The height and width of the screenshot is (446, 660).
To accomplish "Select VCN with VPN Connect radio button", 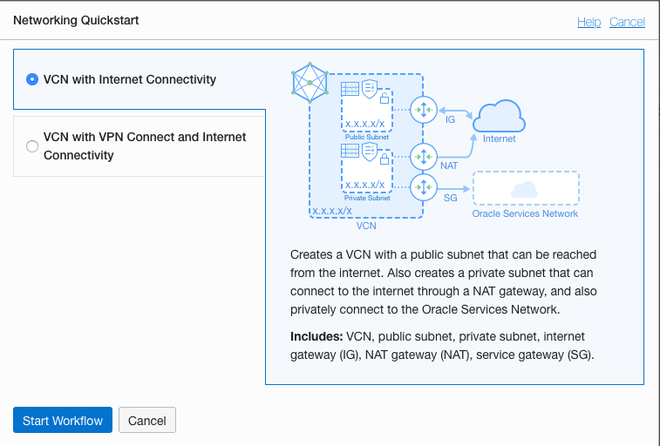I will [x=32, y=146].
